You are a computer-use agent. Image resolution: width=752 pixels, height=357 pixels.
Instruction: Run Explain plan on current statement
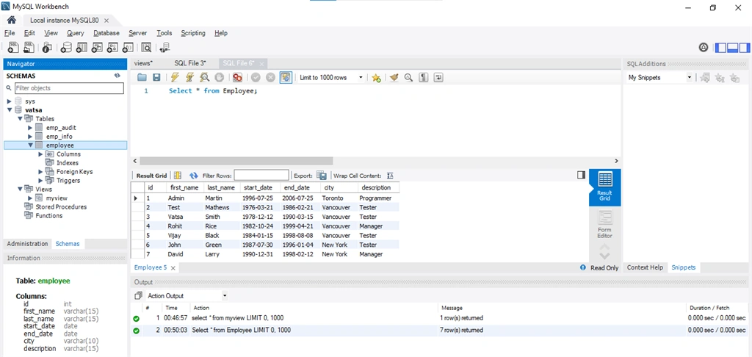[204, 77]
